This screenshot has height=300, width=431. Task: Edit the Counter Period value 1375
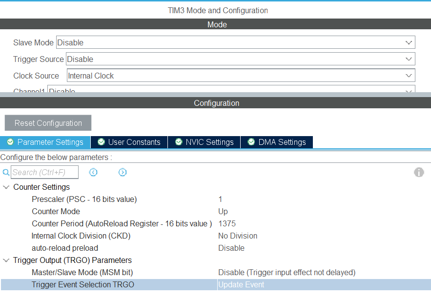point(227,223)
